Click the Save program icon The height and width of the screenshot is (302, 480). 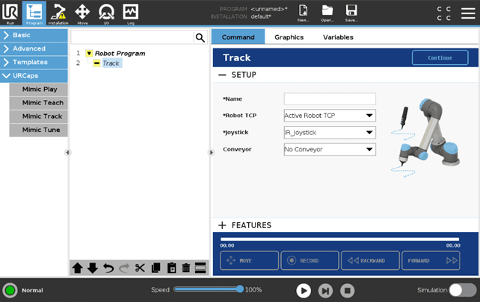coord(351,13)
